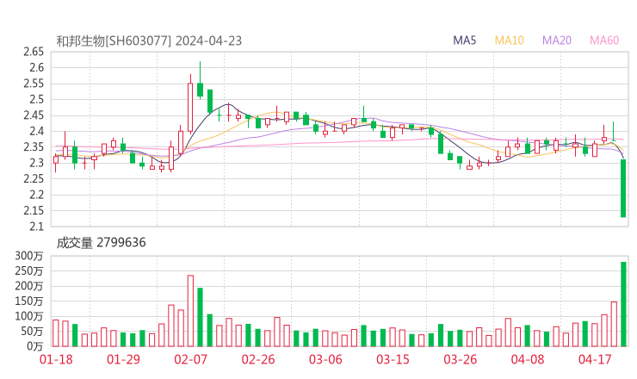
Task: Click the tallest red volume bar near 02-07
Action: (190, 310)
